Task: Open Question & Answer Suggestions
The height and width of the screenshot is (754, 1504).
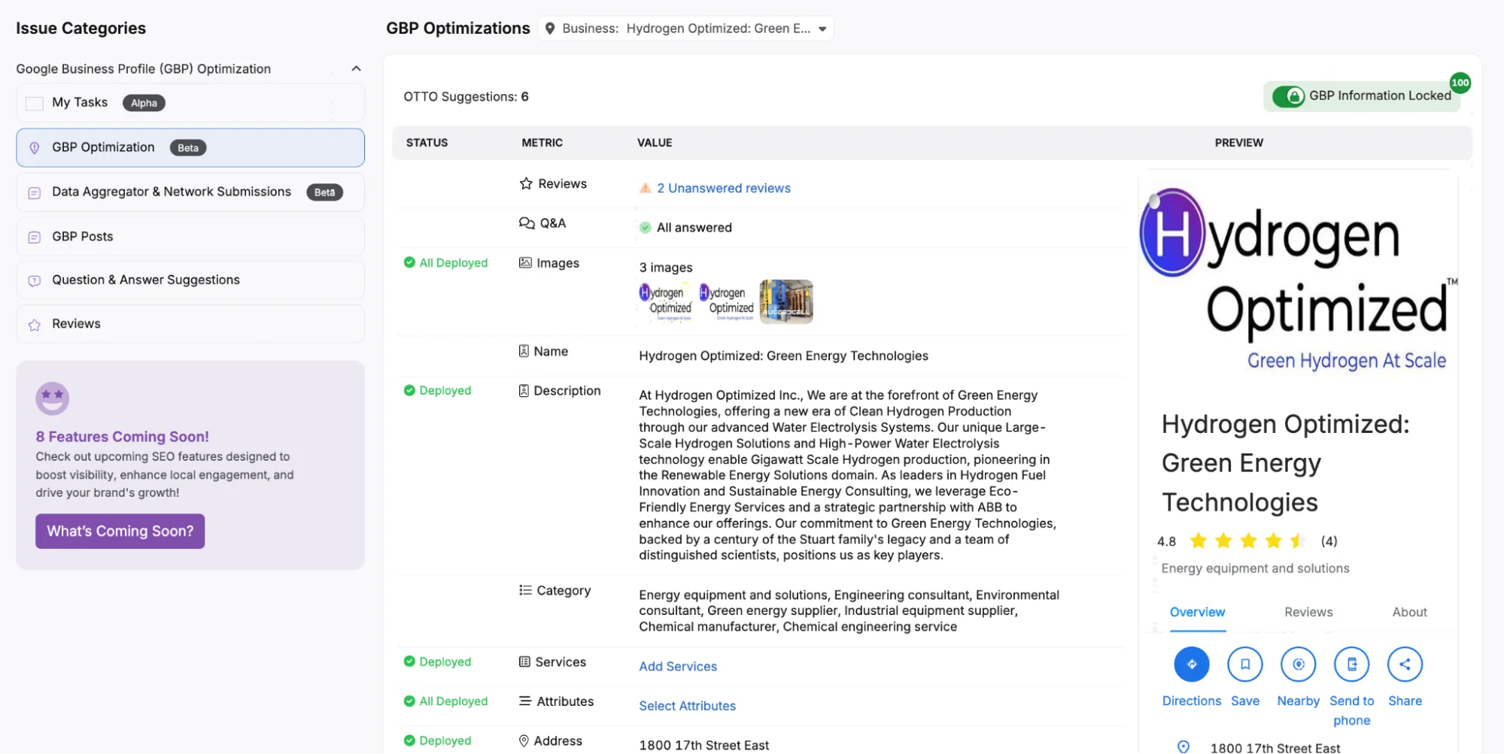Action: pos(190,280)
